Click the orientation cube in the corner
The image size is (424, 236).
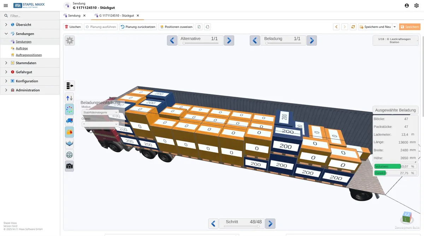point(407,218)
